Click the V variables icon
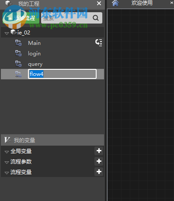 coord(7,140)
